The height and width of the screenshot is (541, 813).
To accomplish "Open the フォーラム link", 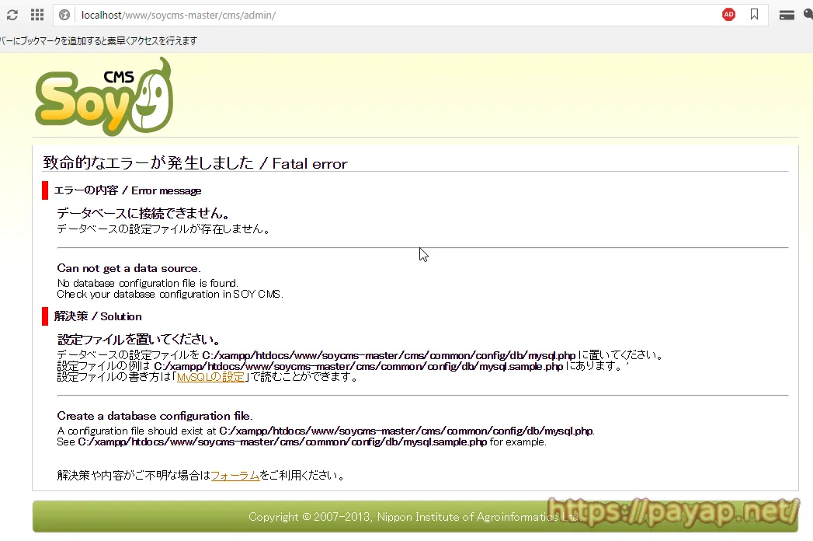I will pyautogui.click(x=235, y=475).
